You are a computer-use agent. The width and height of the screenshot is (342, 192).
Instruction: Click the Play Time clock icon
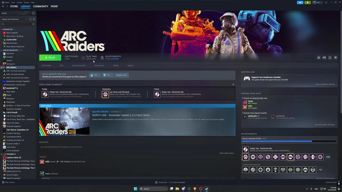click(x=83, y=58)
